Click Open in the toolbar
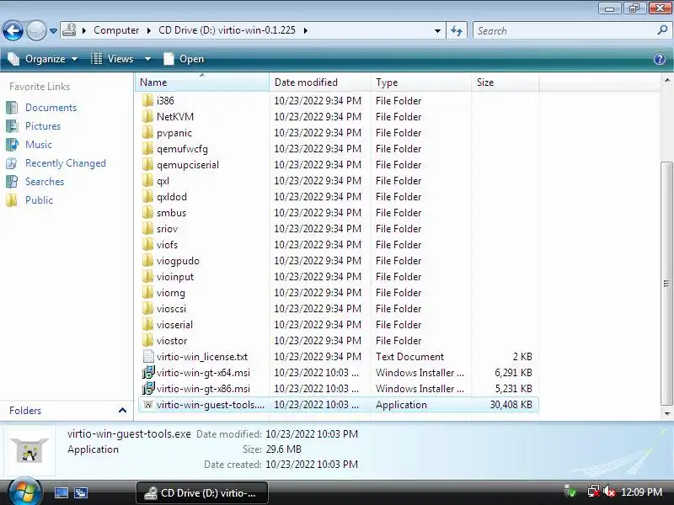The height and width of the screenshot is (505, 674). [x=184, y=59]
